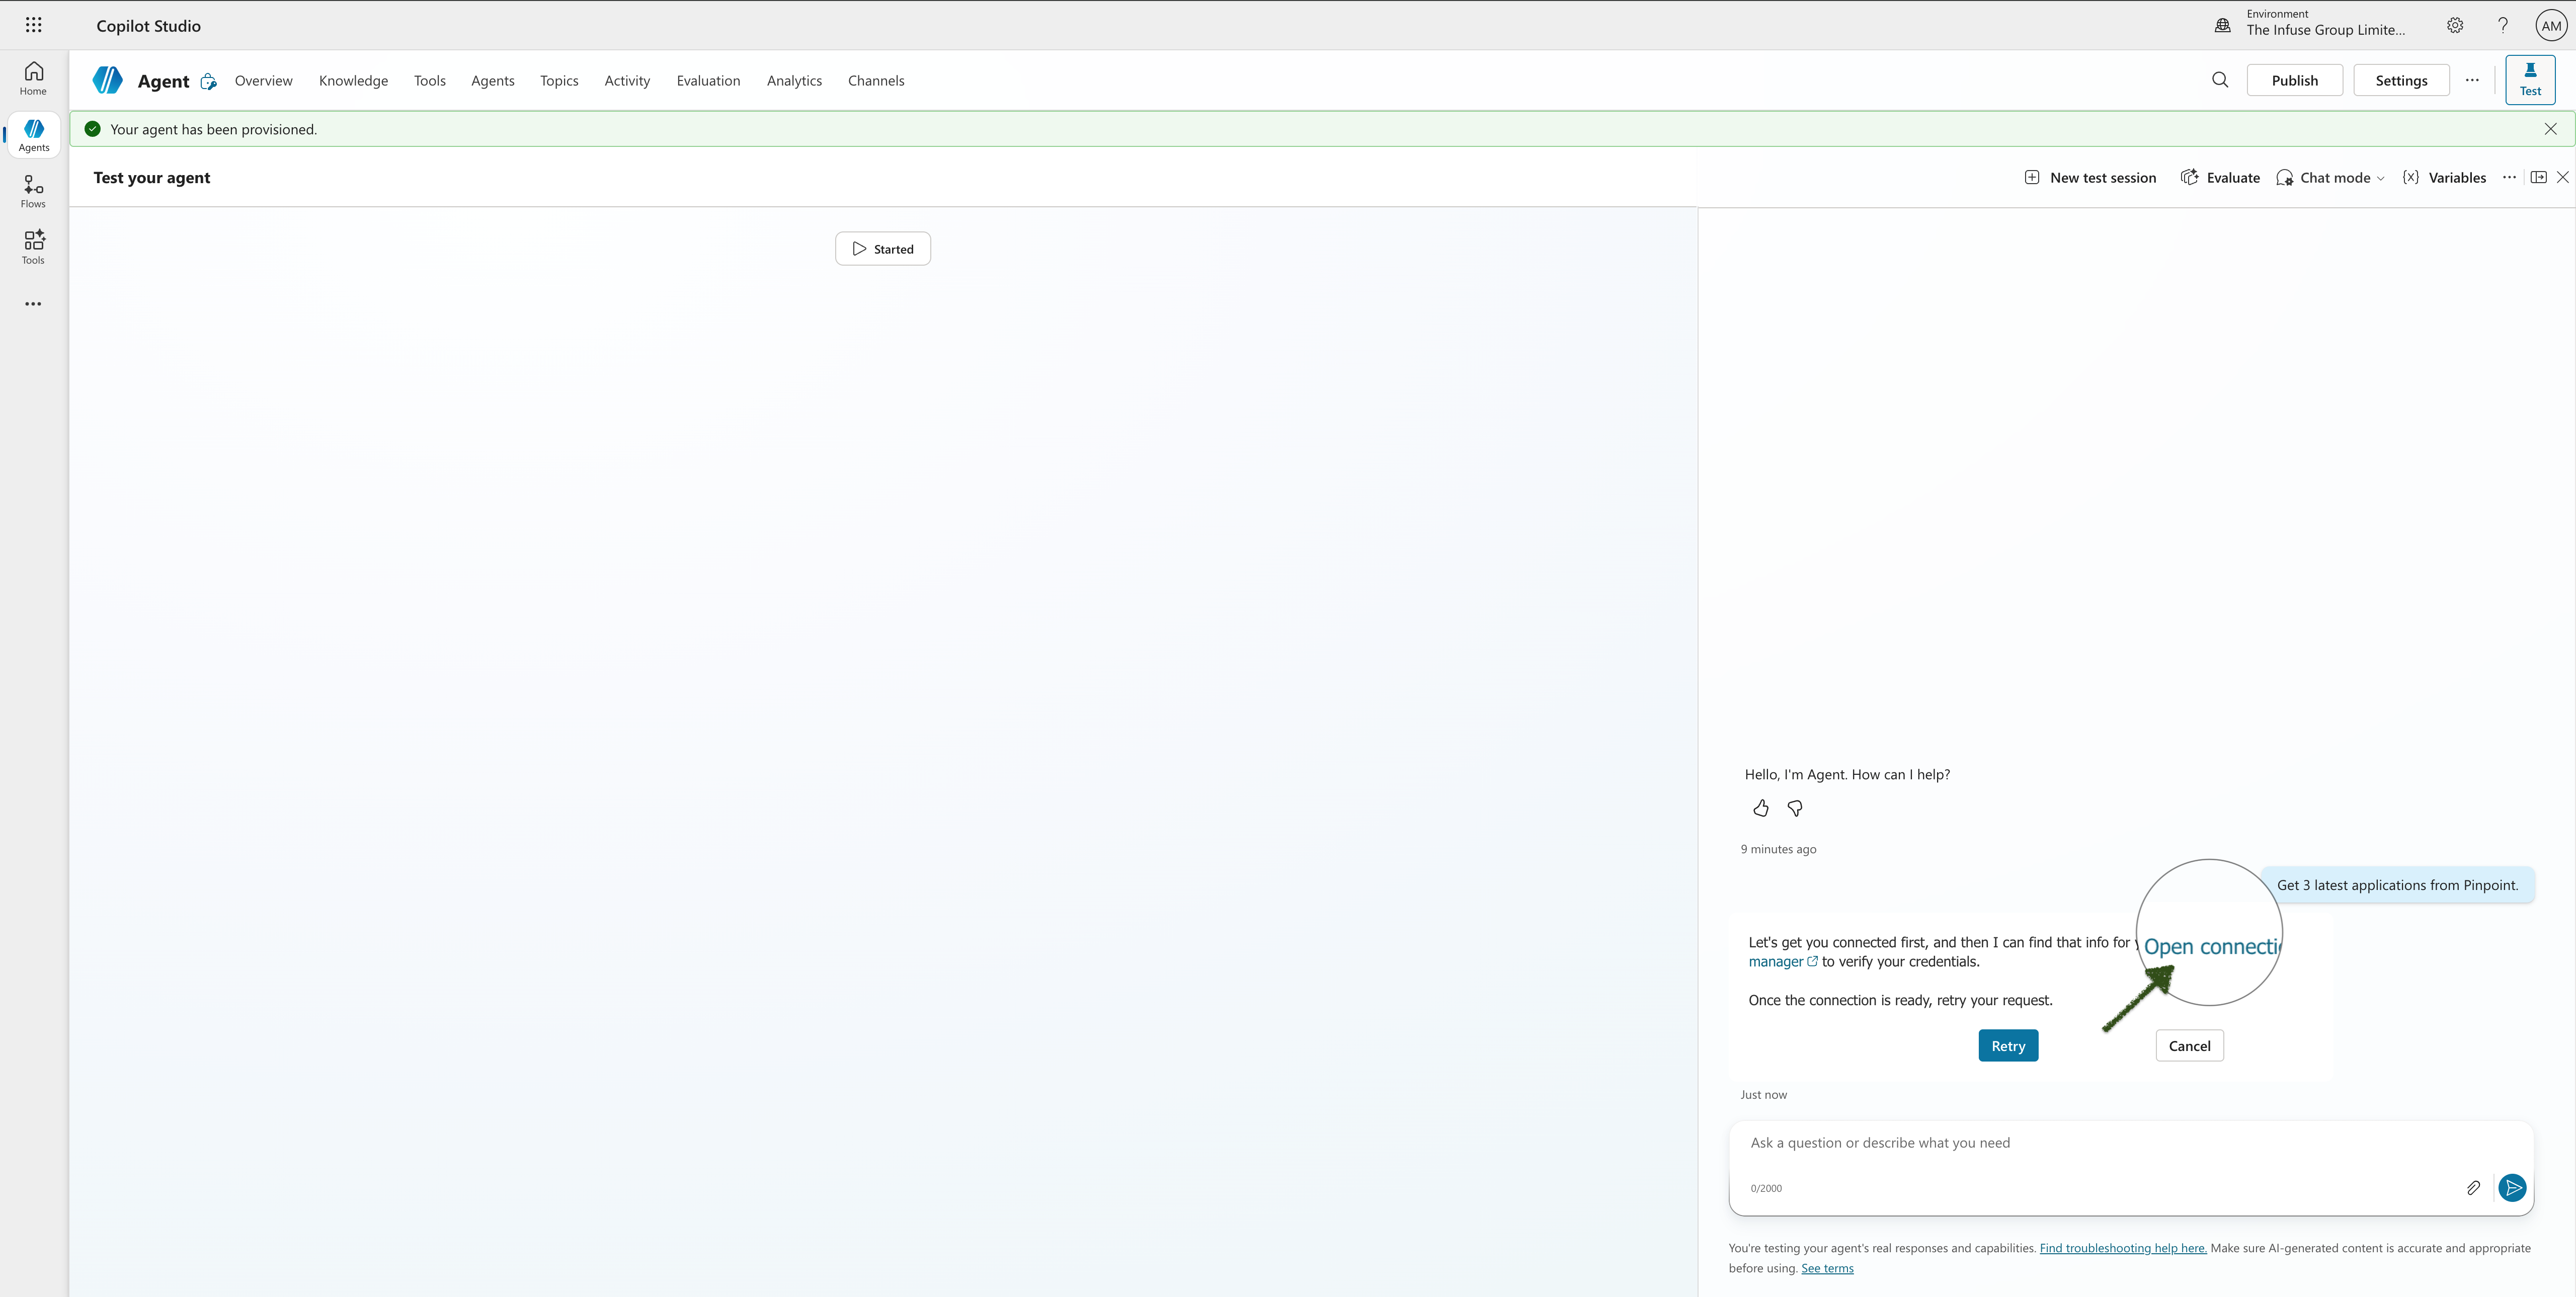Click the Settings button
This screenshot has height=1297, width=2576.
coord(2401,80)
